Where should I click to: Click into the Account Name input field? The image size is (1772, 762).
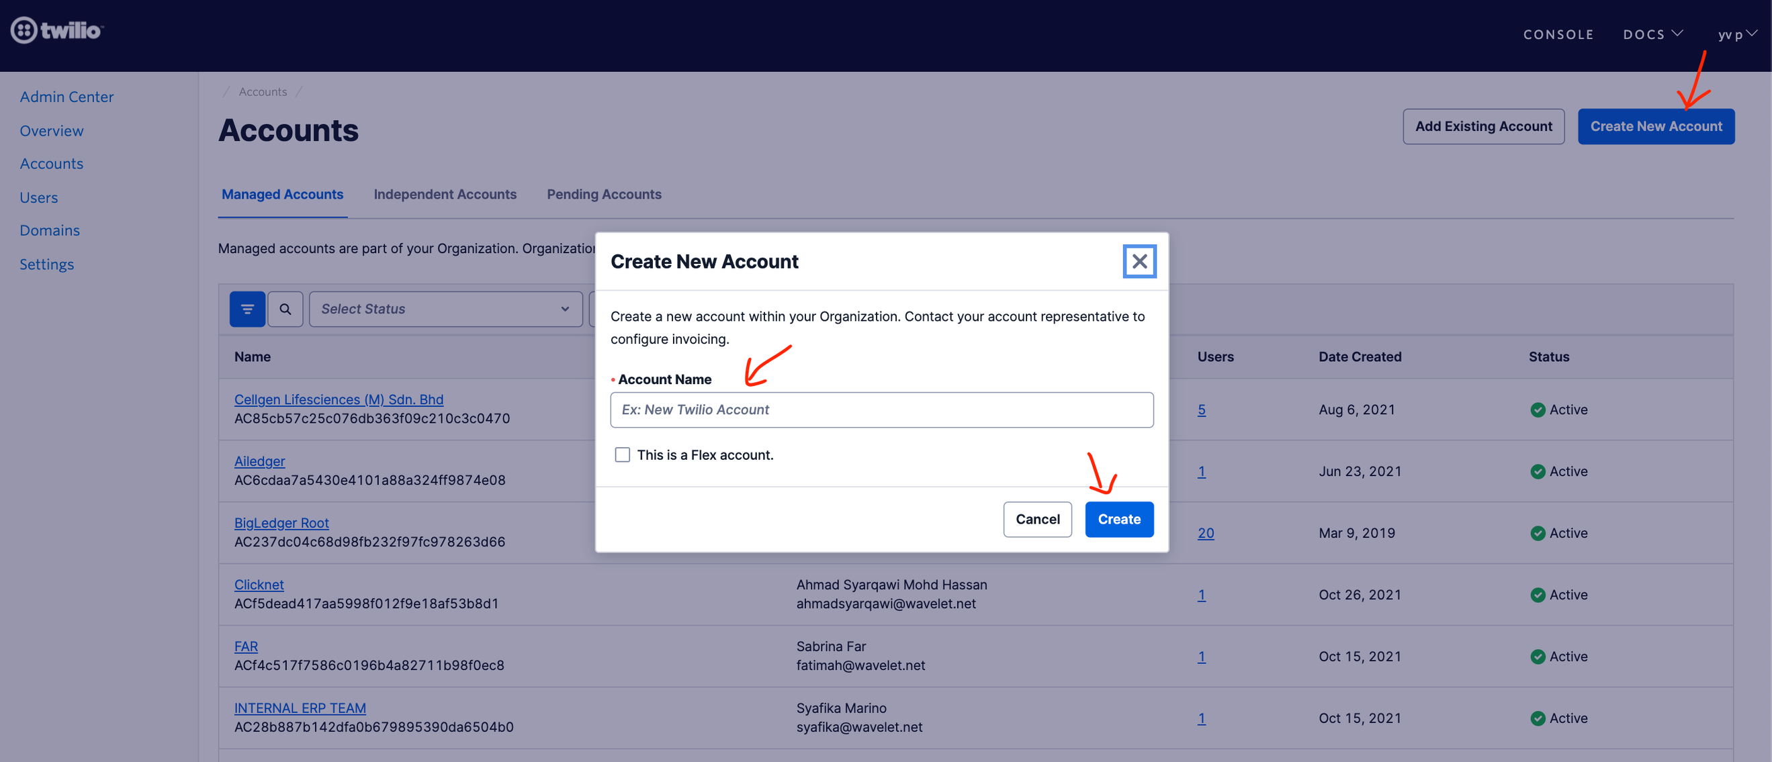881,410
